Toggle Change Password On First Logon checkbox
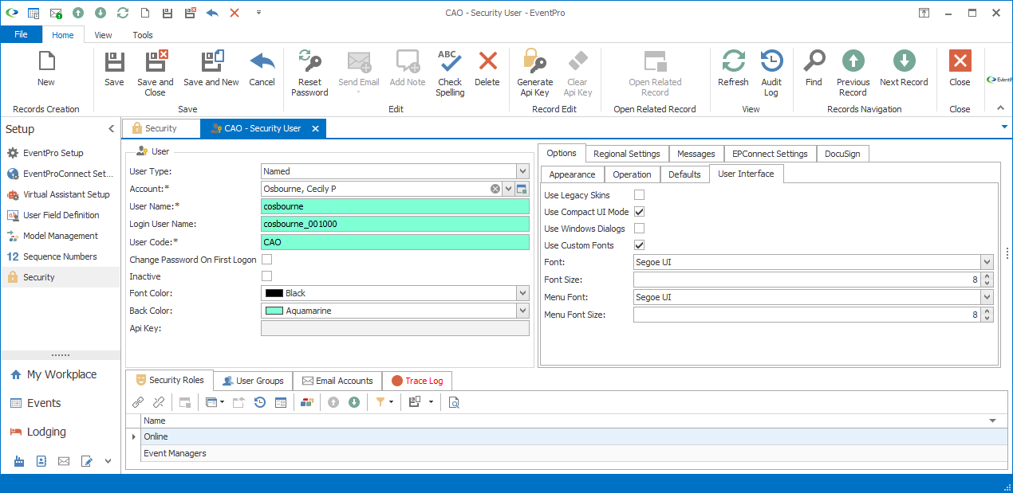Viewport: 1013px width, 493px height. click(x=267, y=259)
